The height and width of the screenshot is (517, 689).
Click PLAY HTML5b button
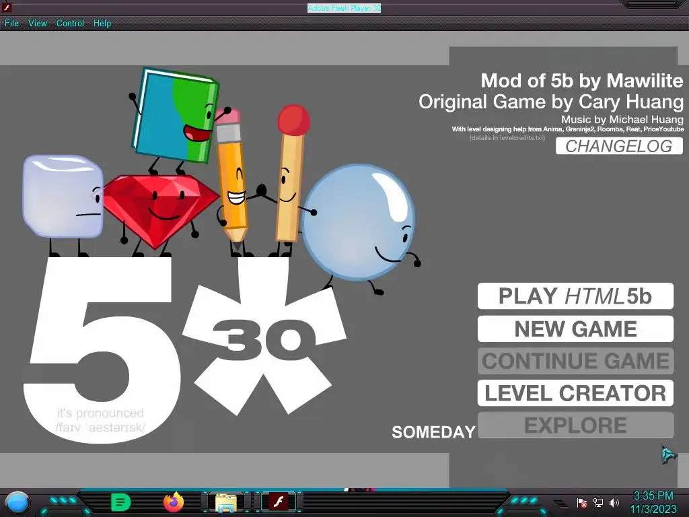point(575,296)
